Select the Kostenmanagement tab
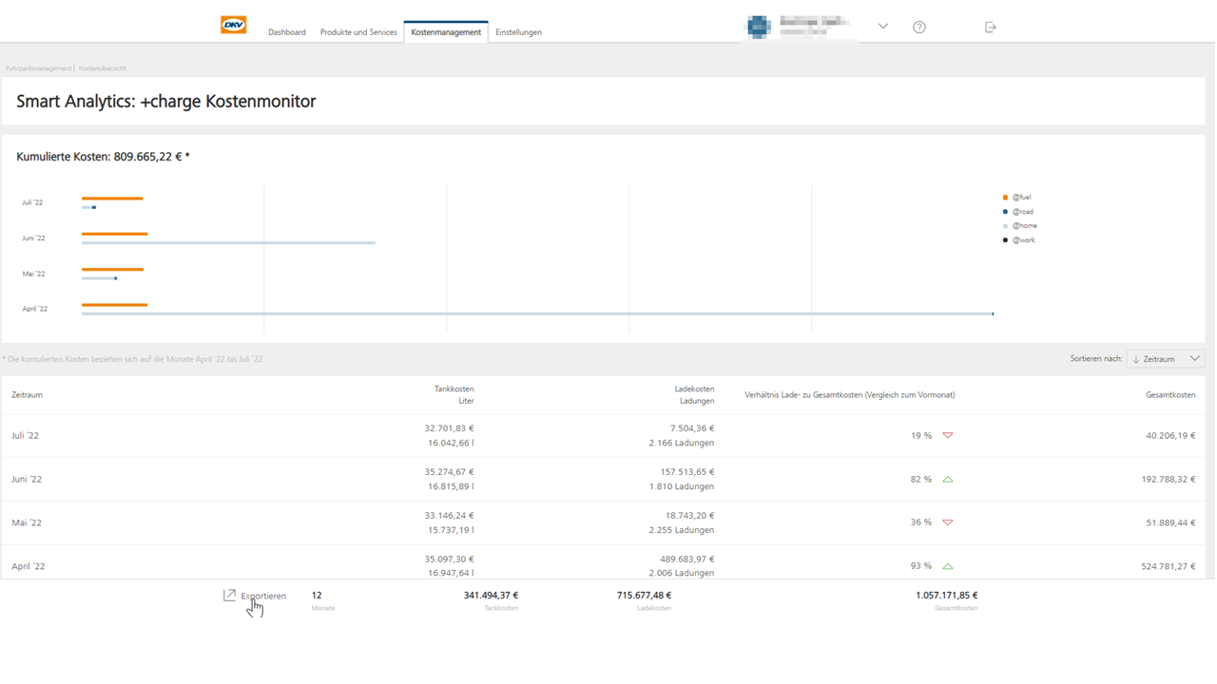 (x=446, y=32)
